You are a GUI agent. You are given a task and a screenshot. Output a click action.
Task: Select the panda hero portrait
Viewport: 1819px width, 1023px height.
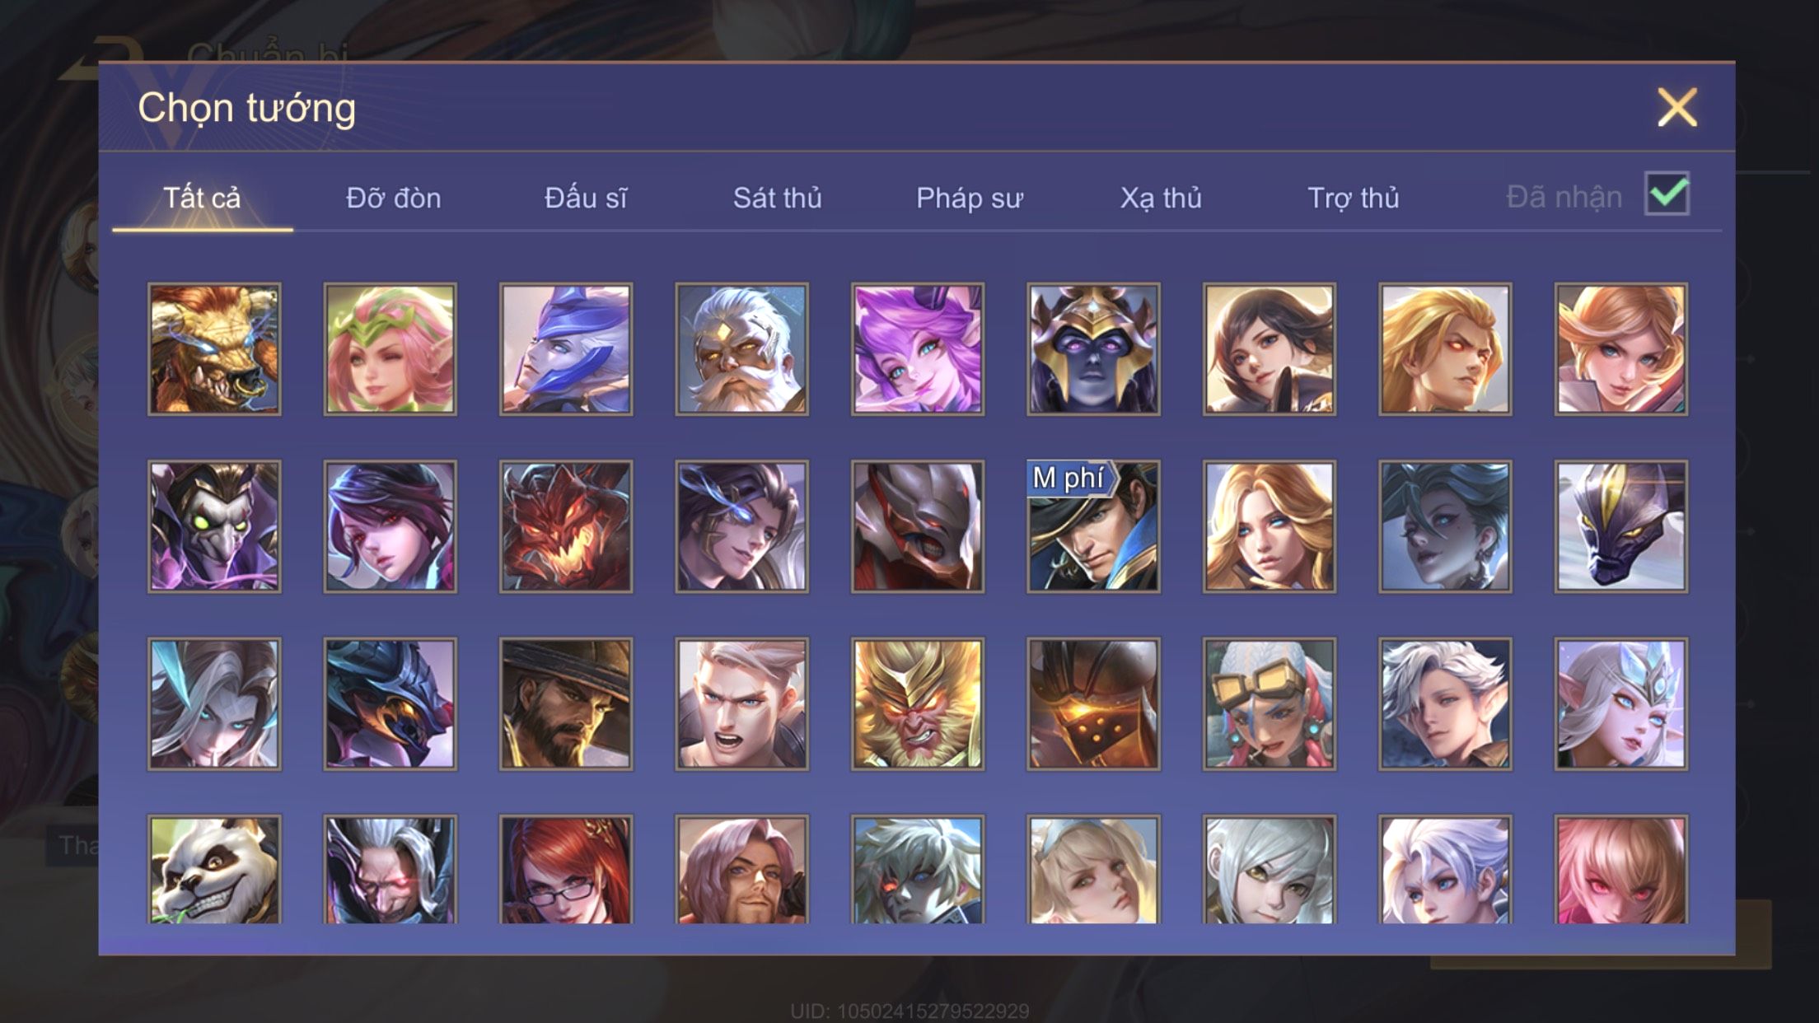coord(214,870)
